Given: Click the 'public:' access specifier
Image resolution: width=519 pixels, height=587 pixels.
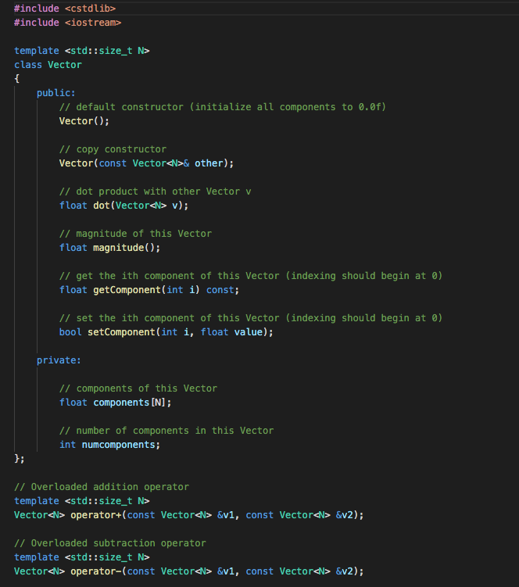Looking at the screenshot, I should (55, 93).
